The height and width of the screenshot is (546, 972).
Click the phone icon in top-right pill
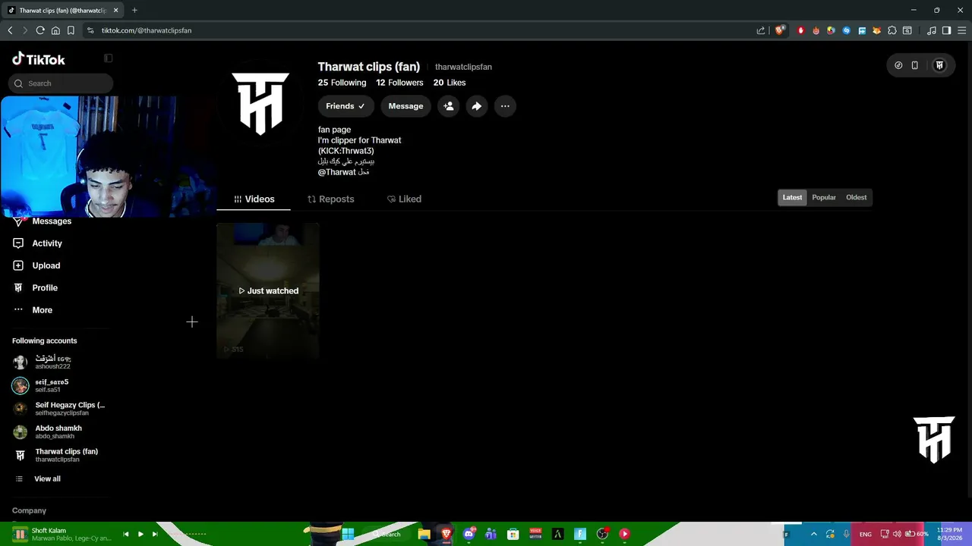click(914, 65)
